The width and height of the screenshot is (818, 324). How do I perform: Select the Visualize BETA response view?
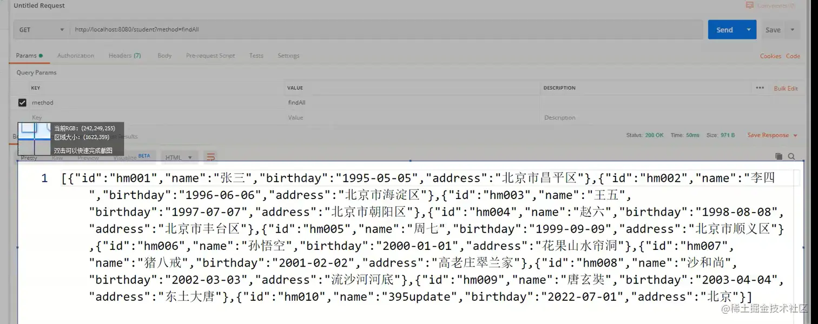[132, 157]
